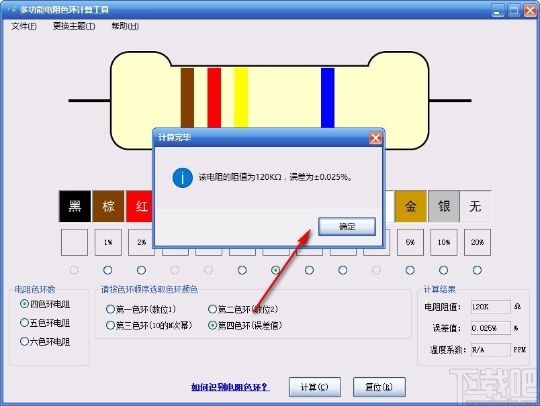Open the 帮助(H) menu

124,26
